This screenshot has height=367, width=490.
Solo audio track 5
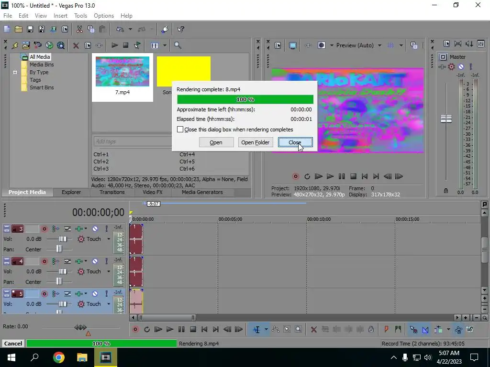(x=107, y=294)
